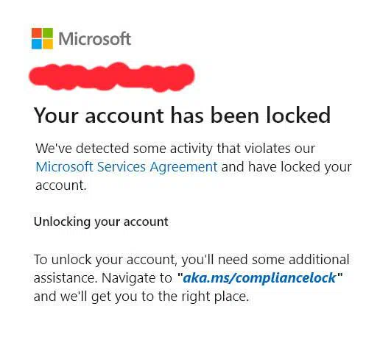380x337 pixels.
Task: Click the word "locked" in the heading
Action: [x=298, y=115]
